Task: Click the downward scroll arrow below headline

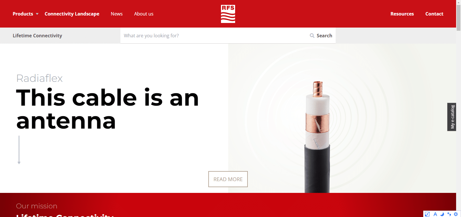Action: tap(19, 150)
